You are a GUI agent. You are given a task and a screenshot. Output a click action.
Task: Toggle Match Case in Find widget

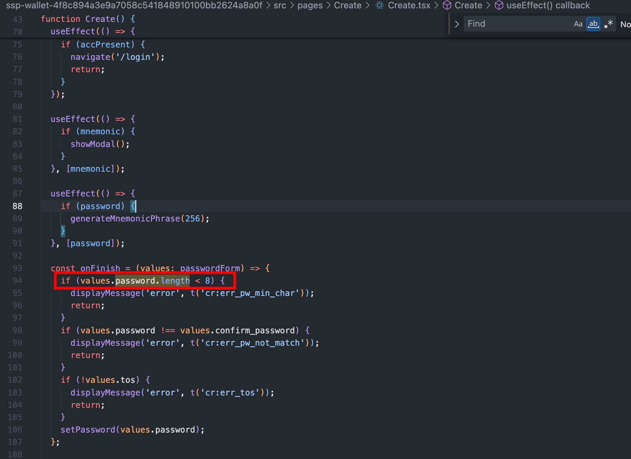coord(578,24)
